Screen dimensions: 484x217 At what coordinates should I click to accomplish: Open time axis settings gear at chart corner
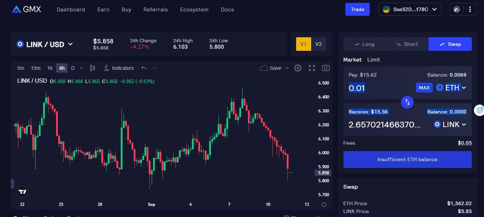coord(324,204)
